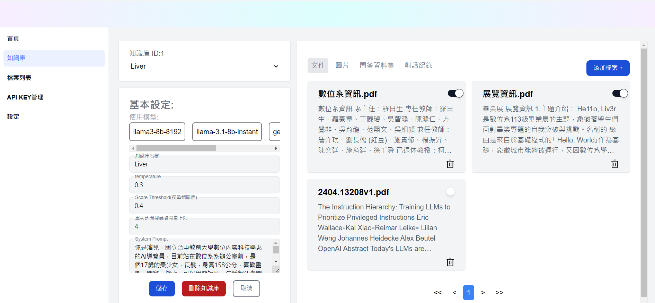The width and height of the screenshot is (655, 303).
Task: Remove 2404.13208v1.pdf using trash icon
Action: pyautogui.click(x=450, y=262)
